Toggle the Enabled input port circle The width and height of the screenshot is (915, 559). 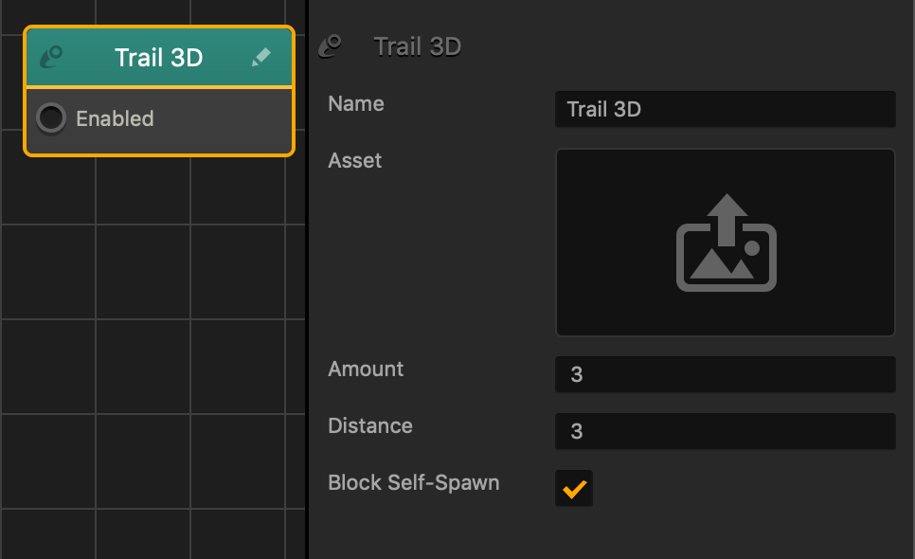click(x=51, y=118)
